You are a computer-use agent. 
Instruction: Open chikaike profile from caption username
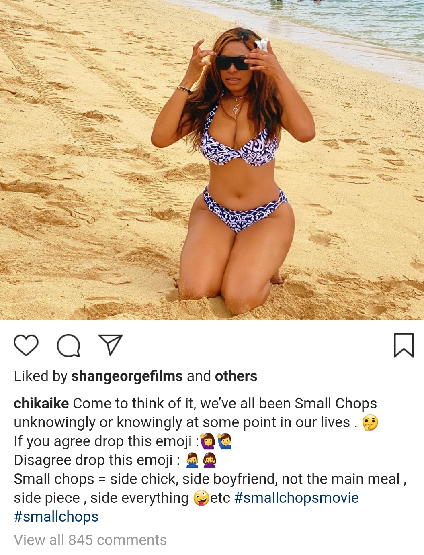tap(41, 403)
